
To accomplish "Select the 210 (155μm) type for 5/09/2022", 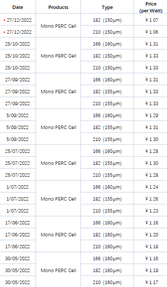I will coord(107,139).
